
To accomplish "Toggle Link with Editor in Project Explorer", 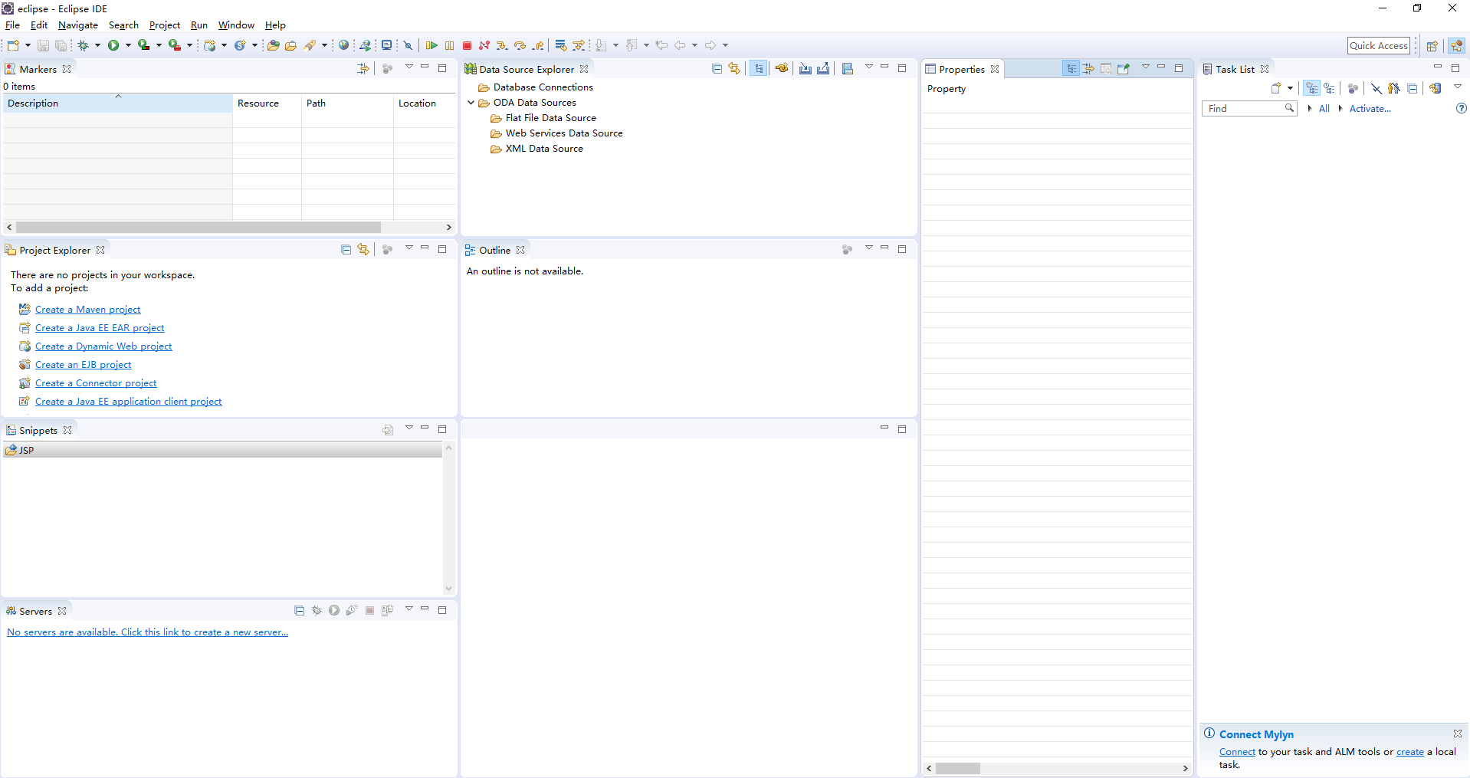I will [363, 250].
